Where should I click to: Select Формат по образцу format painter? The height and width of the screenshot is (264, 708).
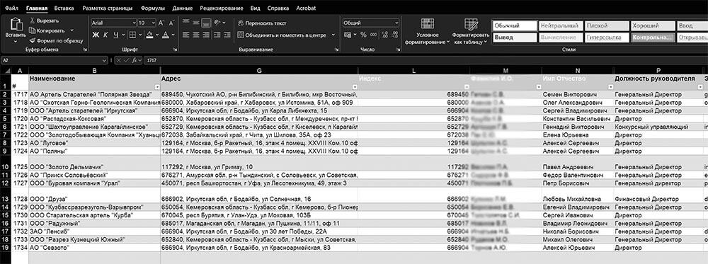56,40
